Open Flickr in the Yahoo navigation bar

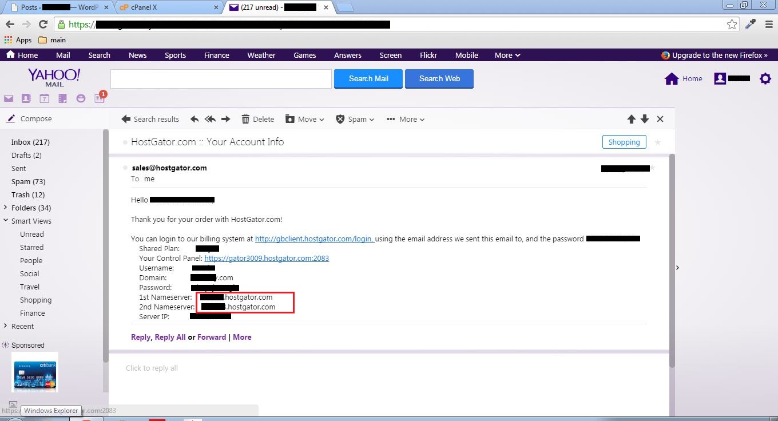tap(428, 55)
